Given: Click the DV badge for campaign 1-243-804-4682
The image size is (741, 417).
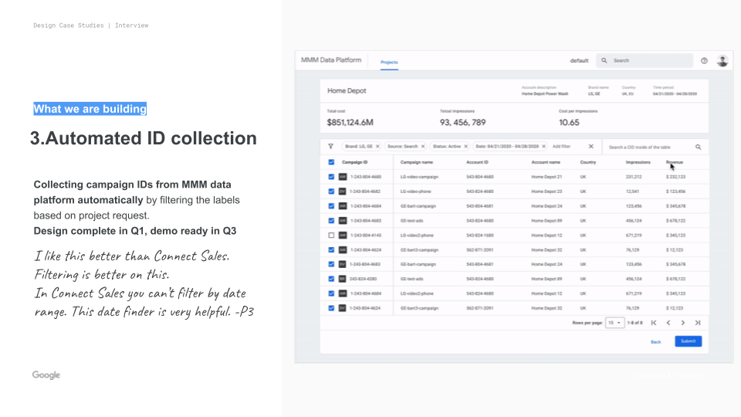Looking at the screenshot, I should pos(343,192).
